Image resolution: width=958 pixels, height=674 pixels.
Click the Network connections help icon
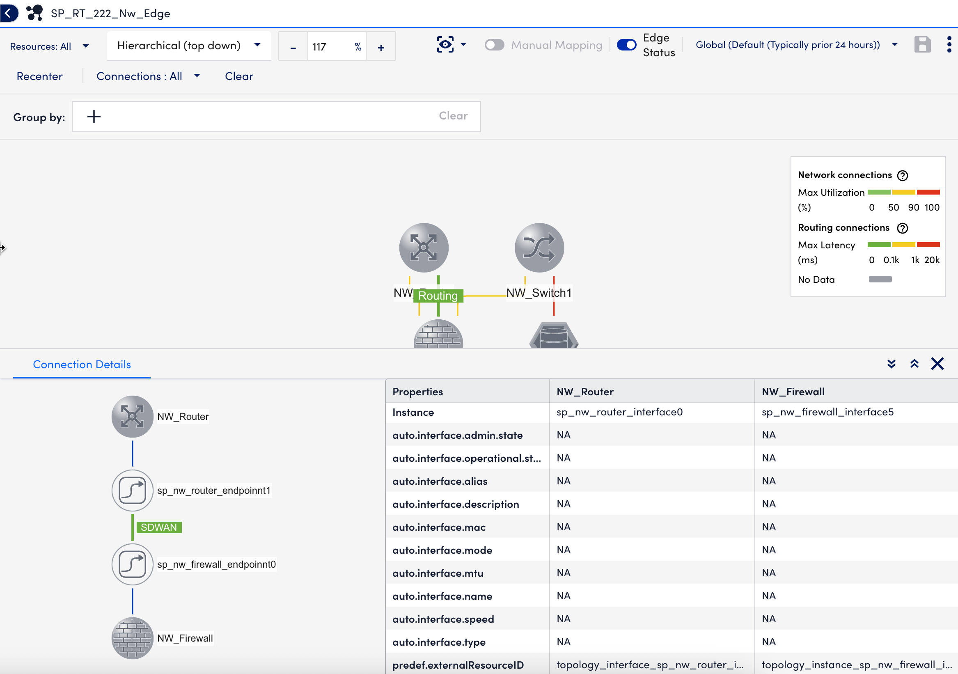(x=903, y=175)
